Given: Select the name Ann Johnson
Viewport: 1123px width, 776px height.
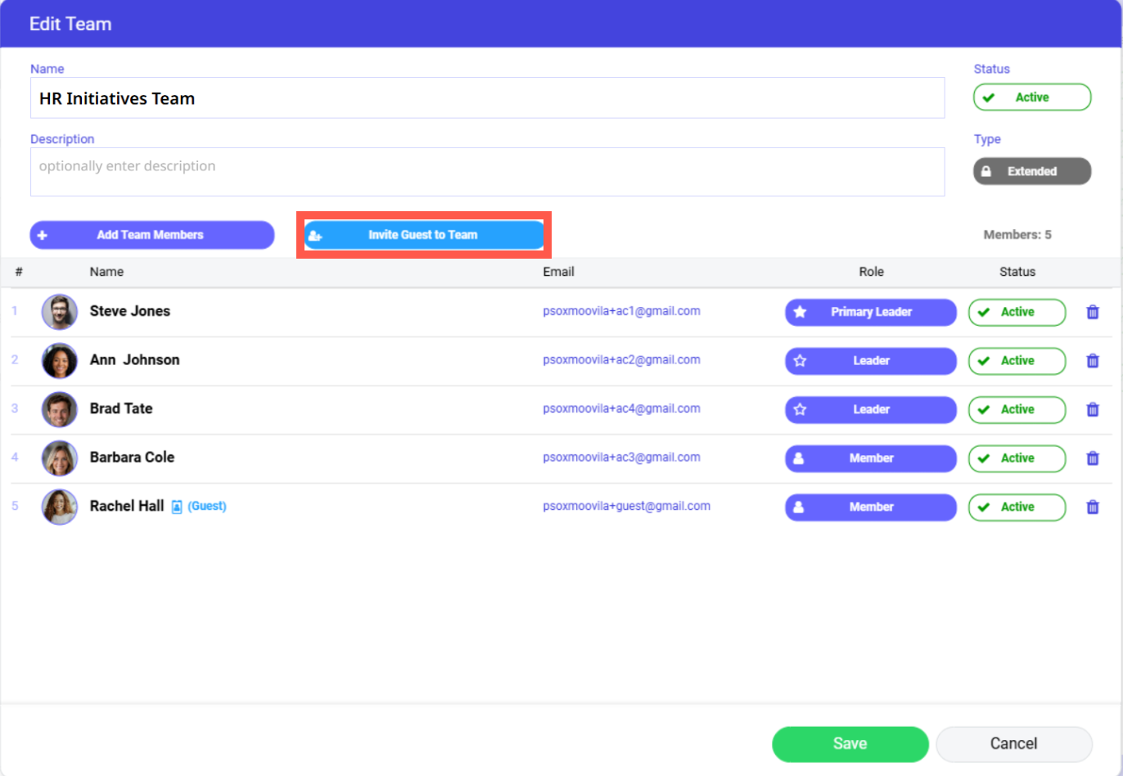Looking at the screenshot, I should point(134,359).
